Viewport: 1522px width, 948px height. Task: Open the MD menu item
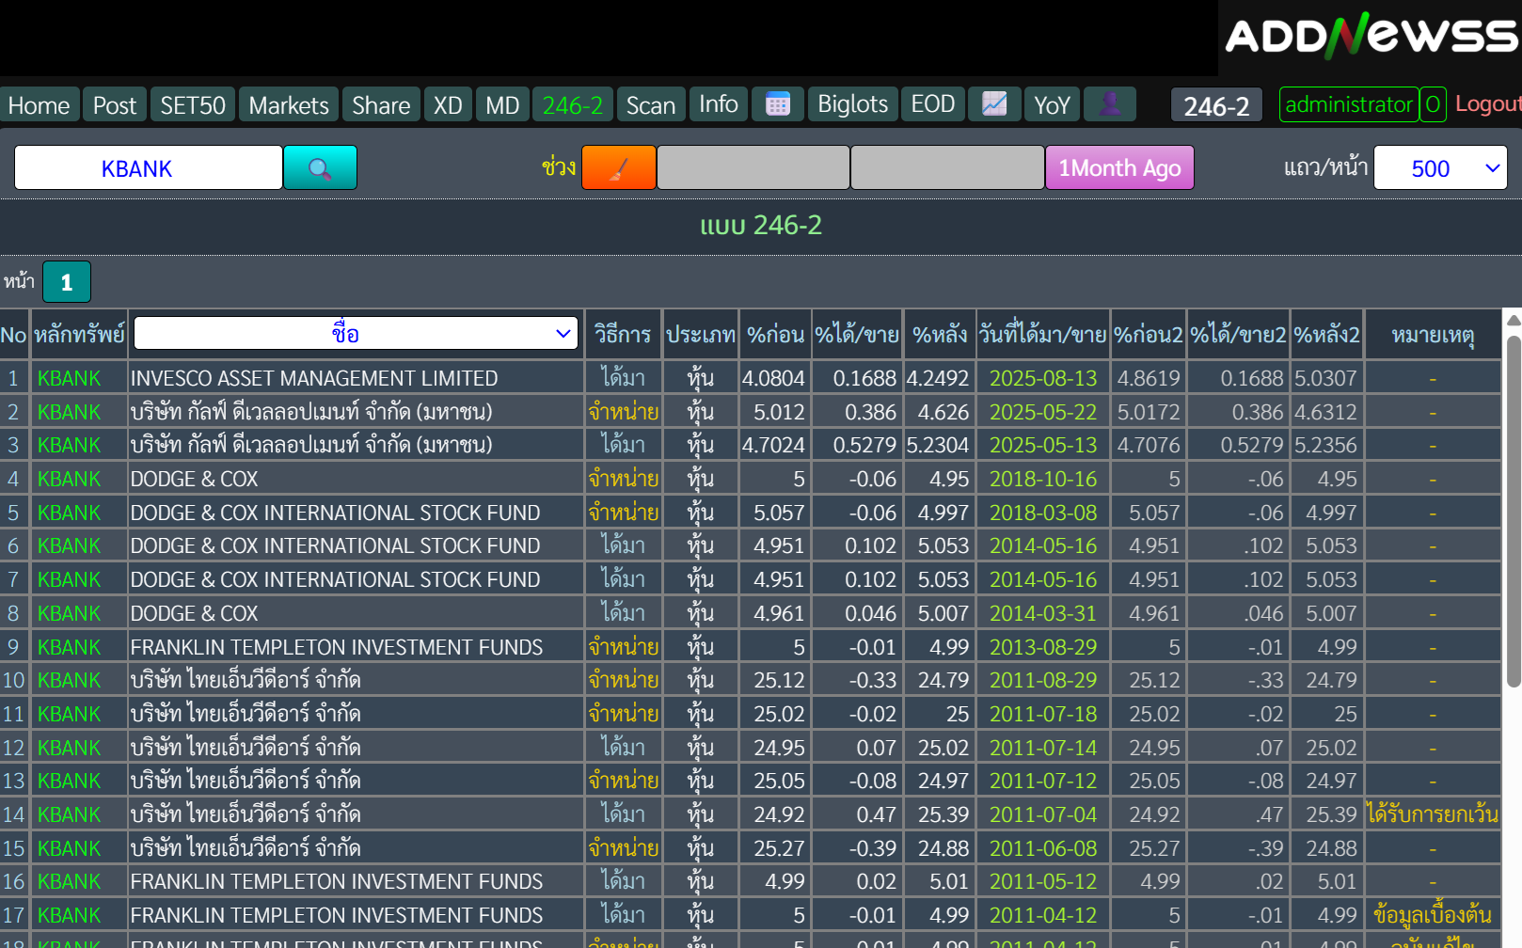502,104
